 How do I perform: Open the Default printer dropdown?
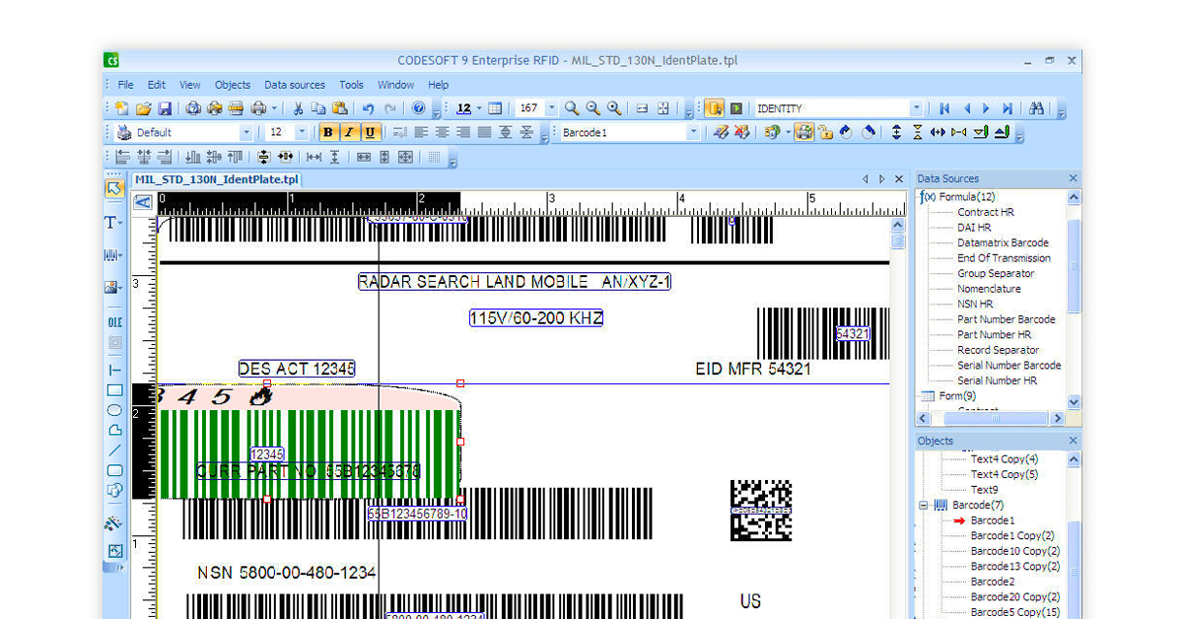click(246, 132)
